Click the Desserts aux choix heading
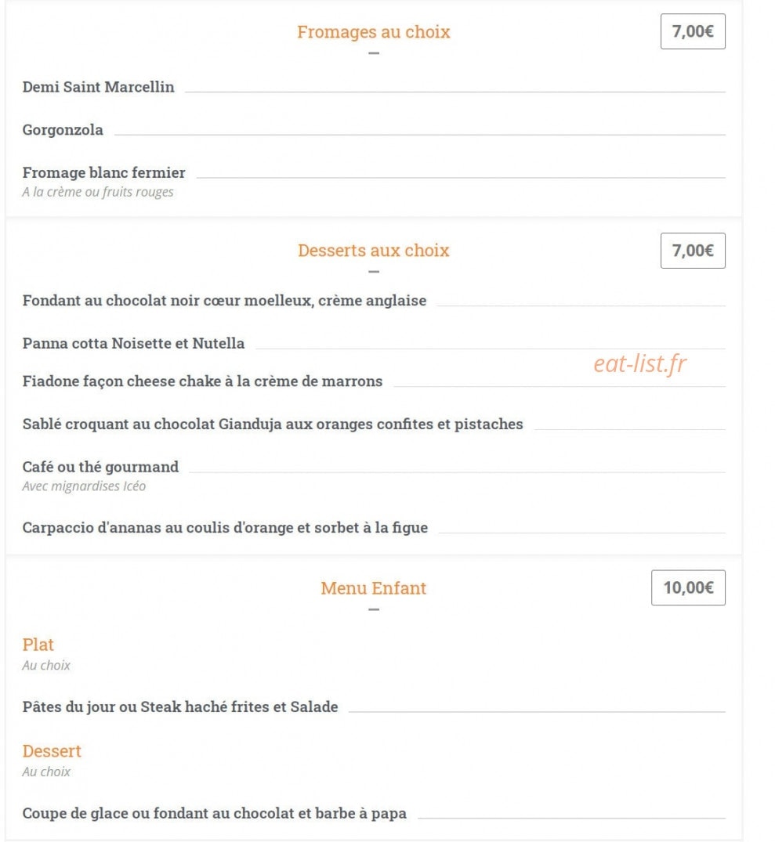Image resolution: width=775 pixels, height=842 pixels. (373, 251)
